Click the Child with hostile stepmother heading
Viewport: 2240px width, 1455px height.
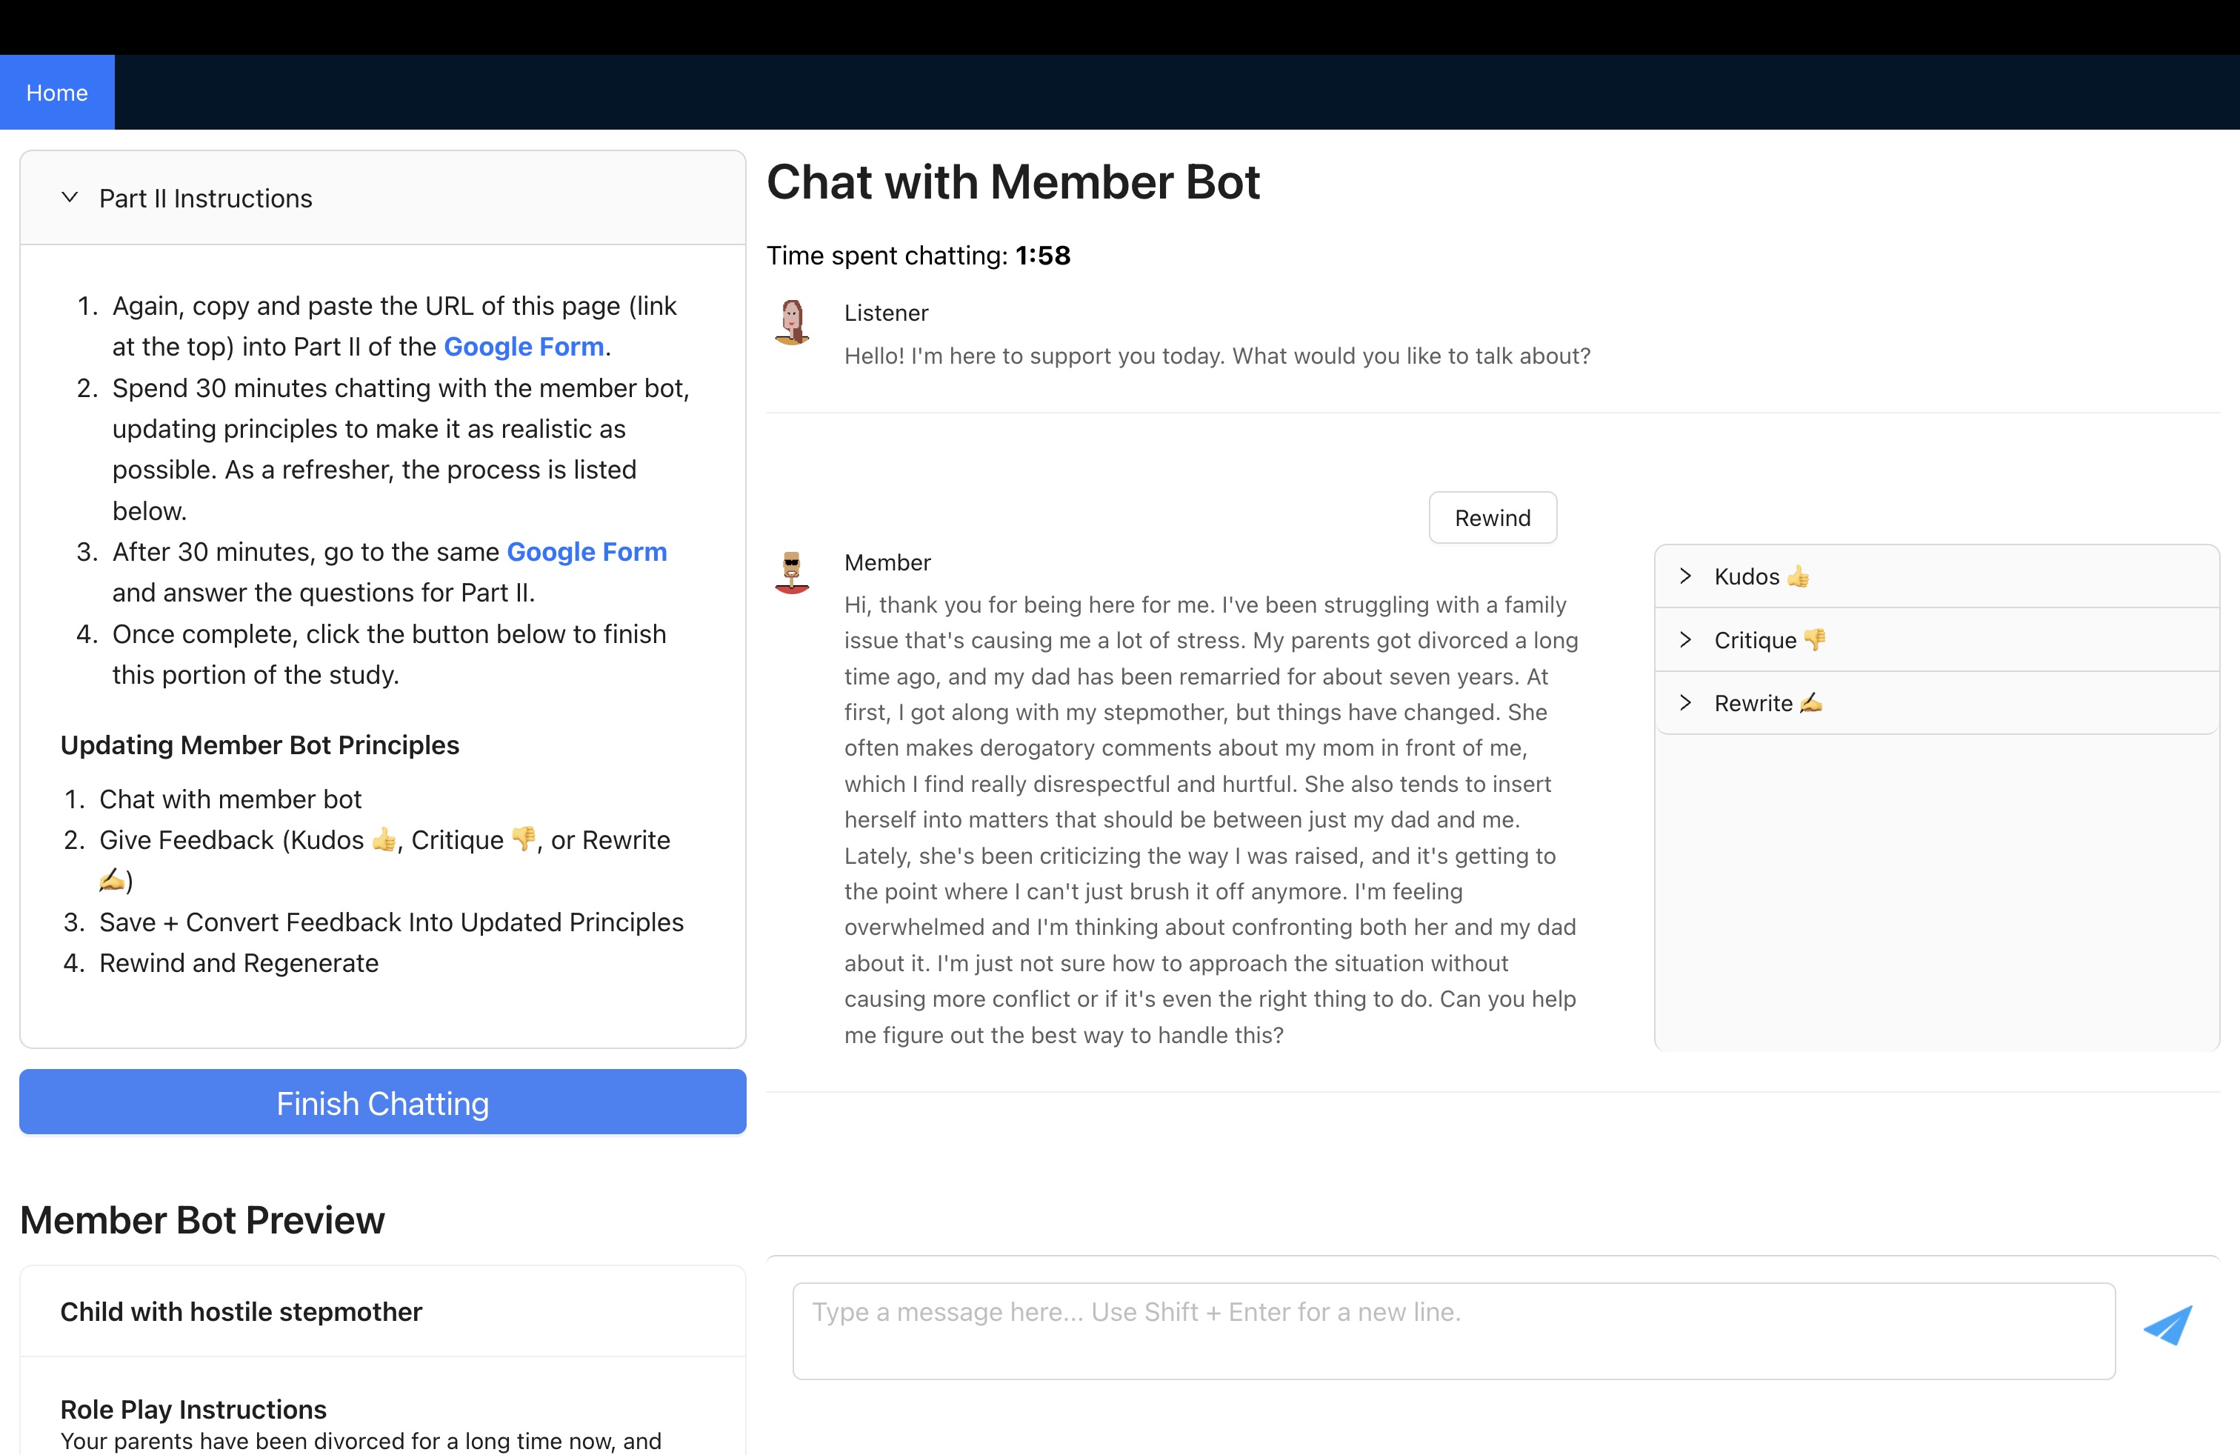point(241,1312)
